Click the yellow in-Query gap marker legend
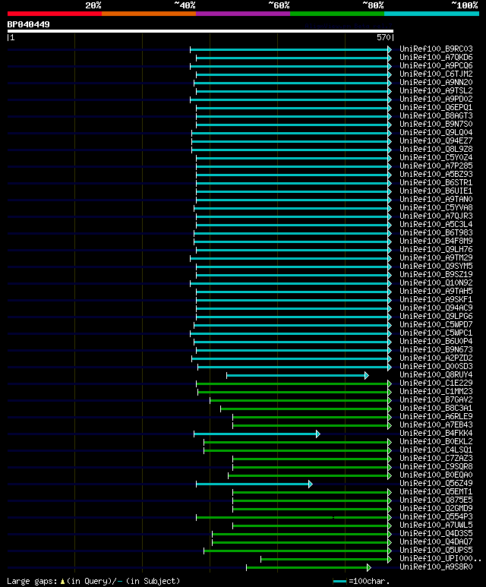 coord(62,582)
